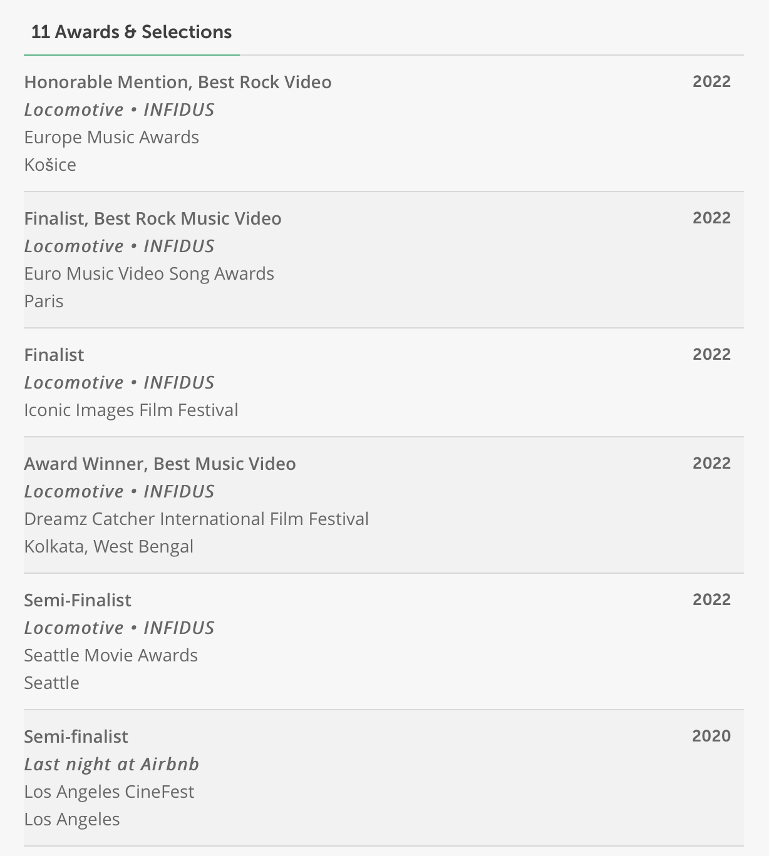Click the 2020 year on Semi-finalist row
Viewport: 769px width, 856px height.
pyautogui.click(x=711, y=736)
